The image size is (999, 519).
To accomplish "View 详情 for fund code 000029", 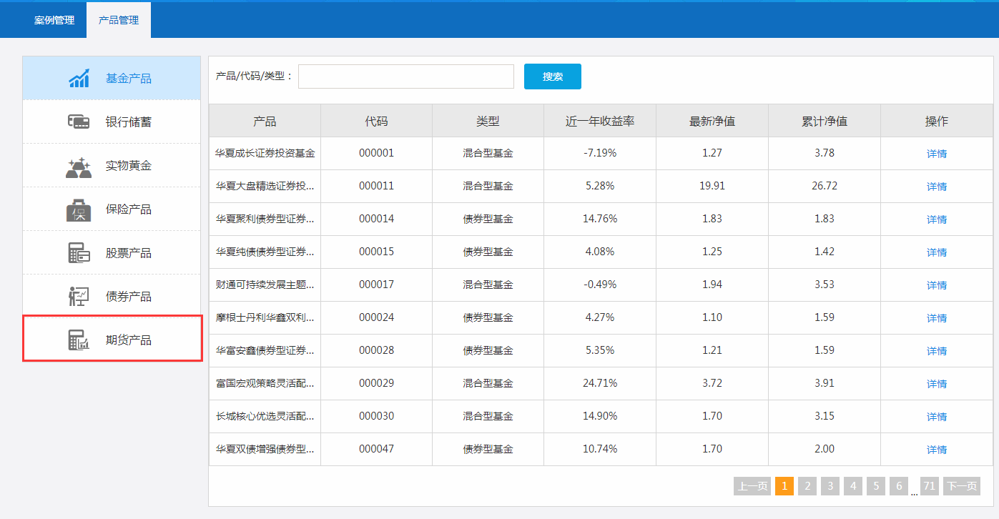I will pos(936,384).
